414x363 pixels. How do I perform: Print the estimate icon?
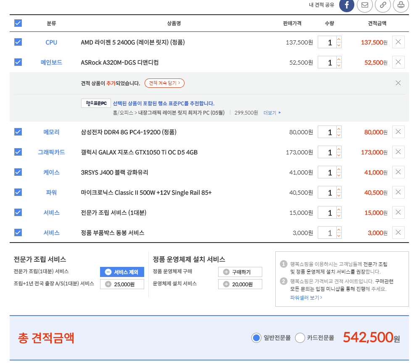coord(401,5)
